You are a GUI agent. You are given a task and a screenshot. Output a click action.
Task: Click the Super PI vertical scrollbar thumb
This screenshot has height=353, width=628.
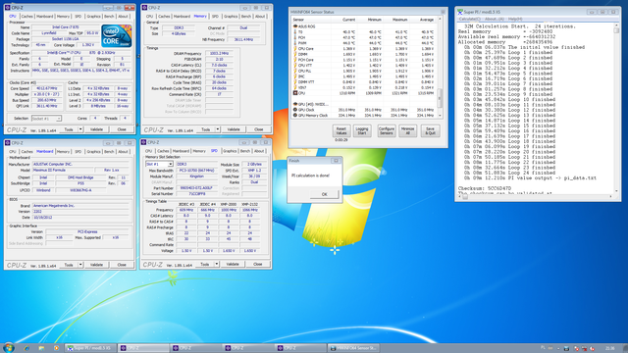[616, 30]
